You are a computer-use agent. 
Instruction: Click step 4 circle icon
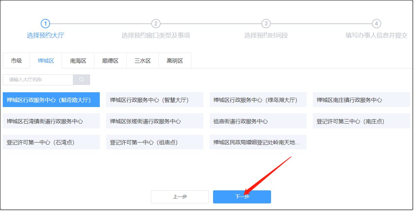tap(376, 23)
